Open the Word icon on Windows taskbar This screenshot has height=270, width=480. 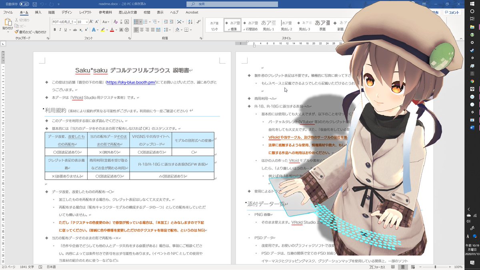pos(472,128)
